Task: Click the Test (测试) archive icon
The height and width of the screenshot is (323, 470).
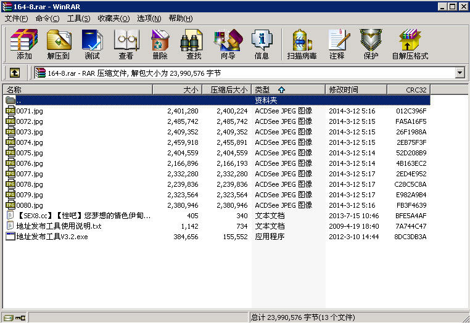Action: (x=92, y=44)
